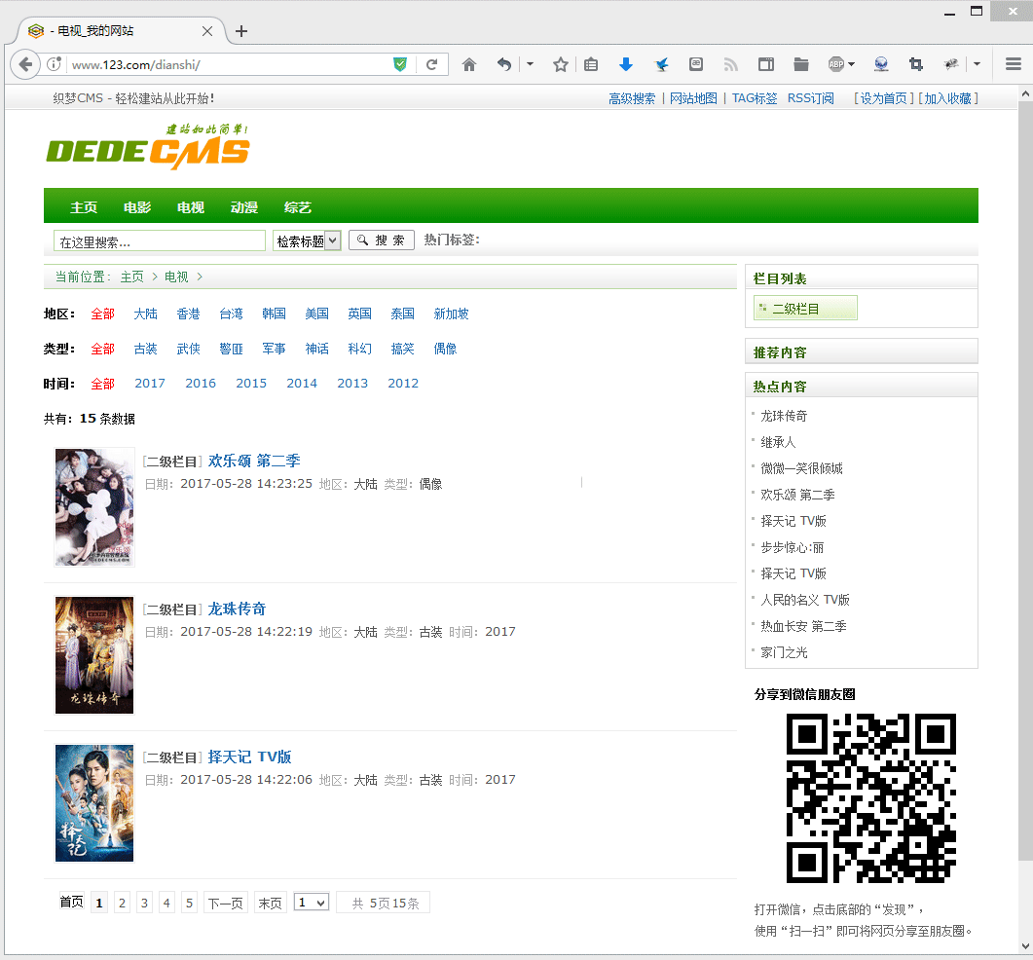Viewport: 1033px width, 960px height.
Task: Select 动漫 in the green navigation bar
Action: click(x=244, y=207)
